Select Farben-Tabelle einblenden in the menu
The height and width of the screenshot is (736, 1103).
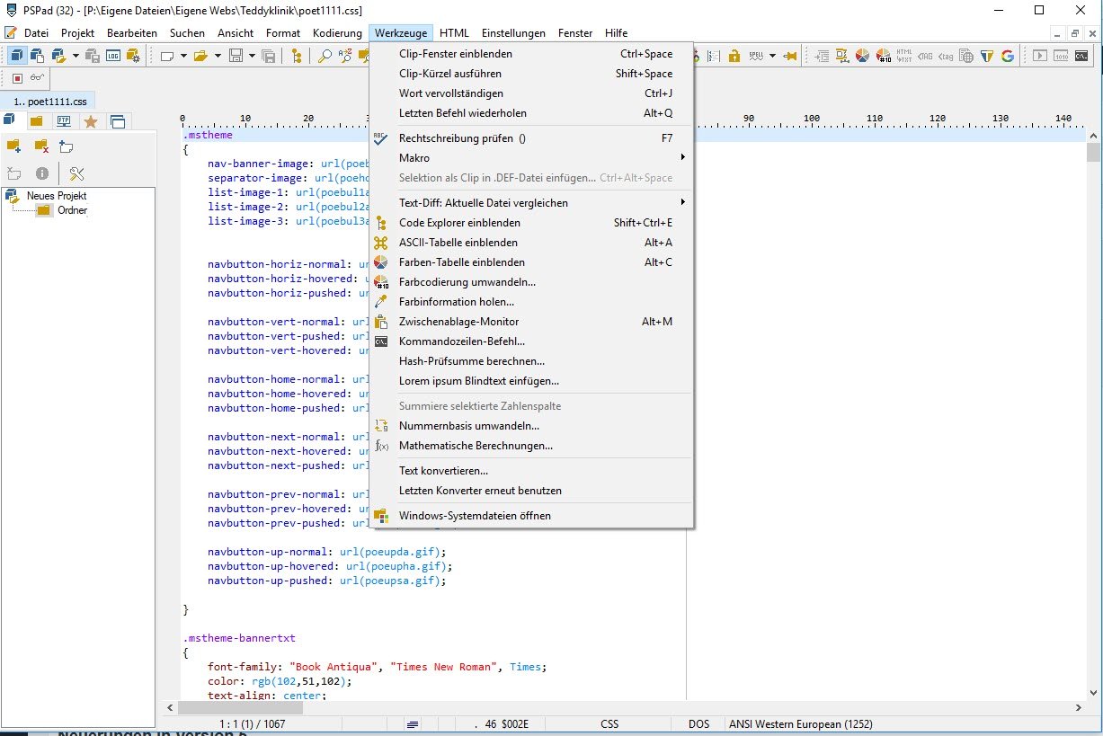[x=461, y=262]
